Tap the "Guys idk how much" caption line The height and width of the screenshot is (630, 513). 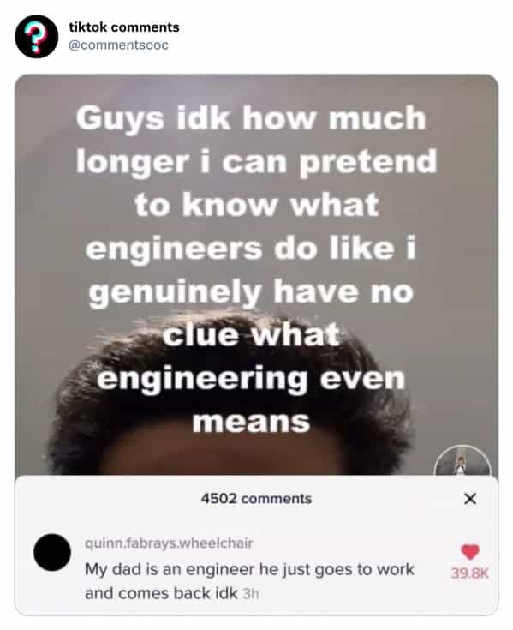tap(251, 118)
